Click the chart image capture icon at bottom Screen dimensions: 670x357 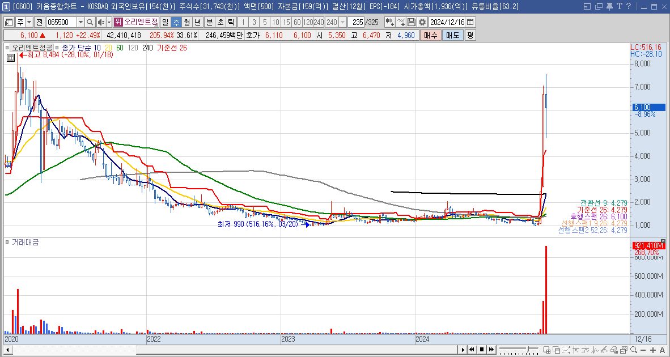coord(624,350)
